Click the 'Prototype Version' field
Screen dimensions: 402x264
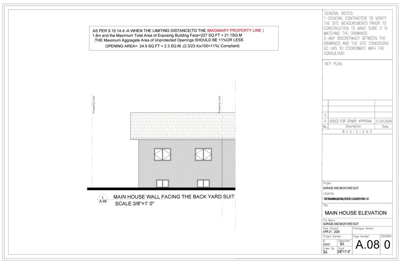point(363,228)
